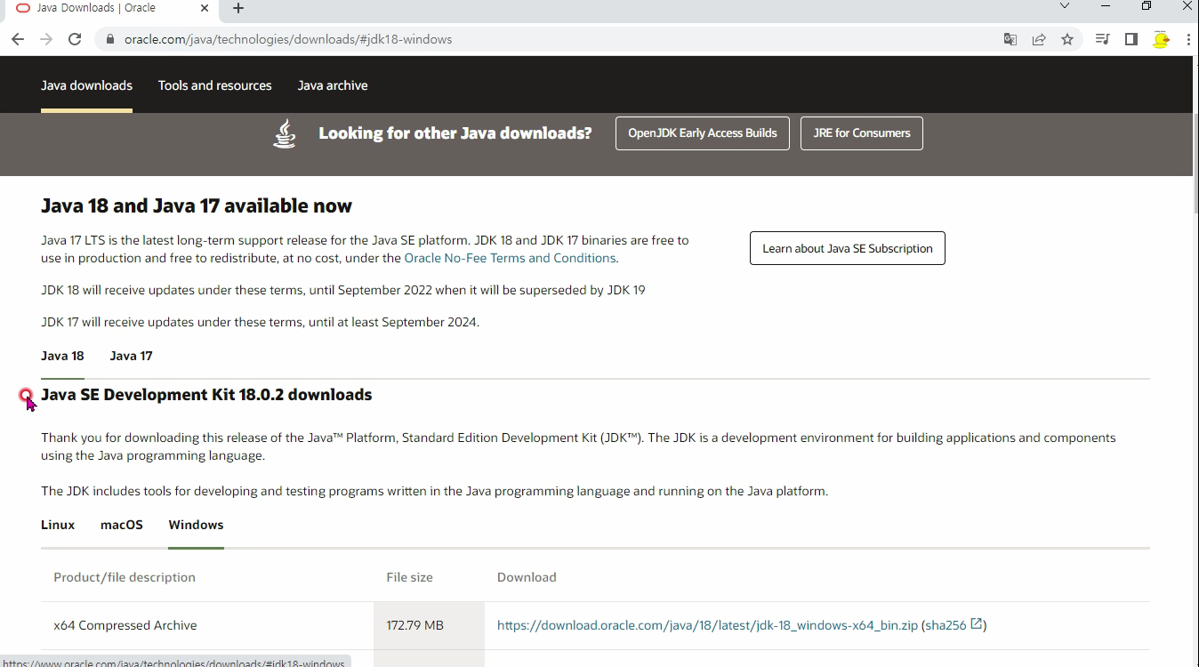Open the media control icon
The height and width of the screenshot is (667, 1199).
click(1103, 39)
